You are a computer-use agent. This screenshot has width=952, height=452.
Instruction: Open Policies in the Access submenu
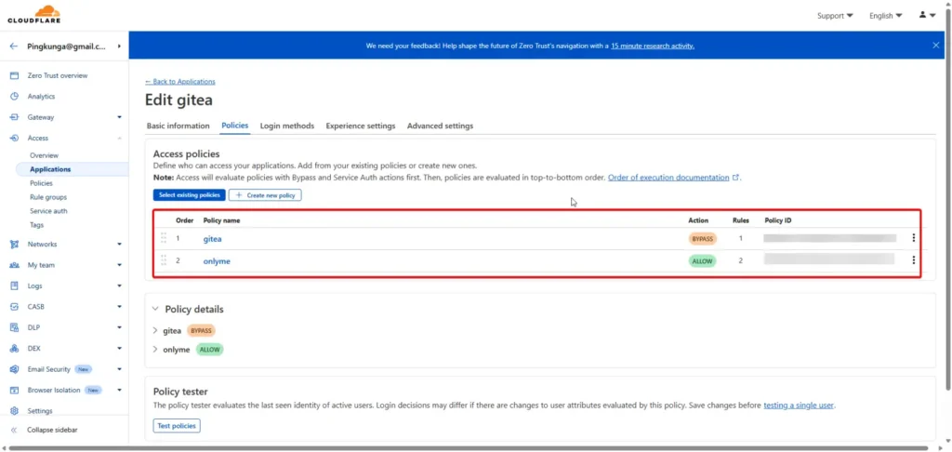tap(41, 183)
